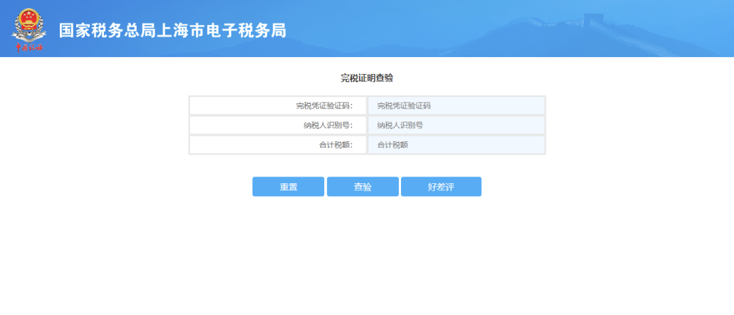
Task: Click the 合计税额: field label
Action: pyautogui.click(x=336, y=145)
